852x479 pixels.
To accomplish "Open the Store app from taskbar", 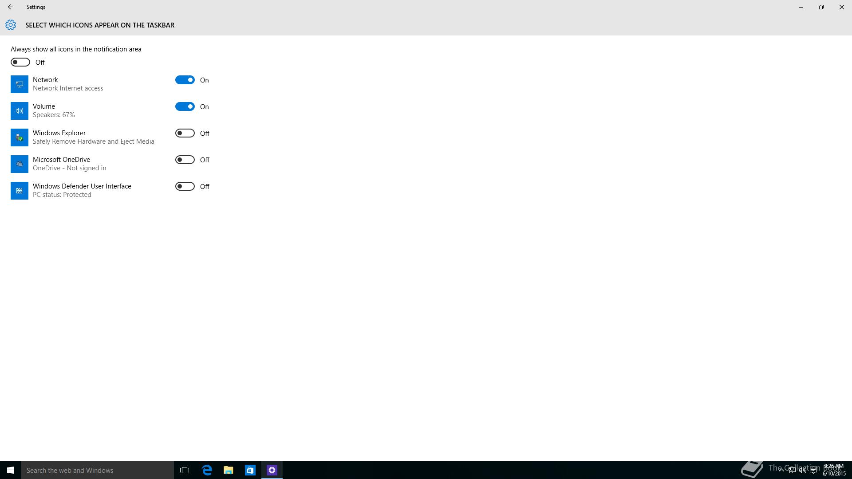I will point(250,470).
